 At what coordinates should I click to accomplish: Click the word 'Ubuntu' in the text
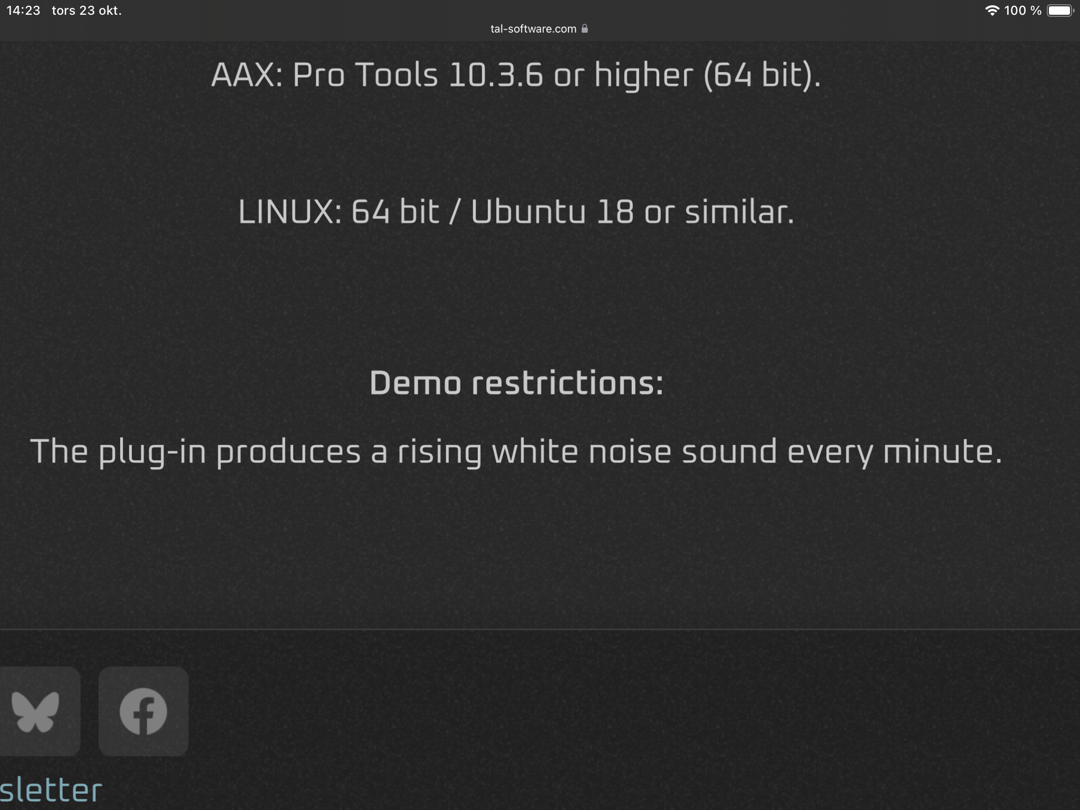coord(528,212)
